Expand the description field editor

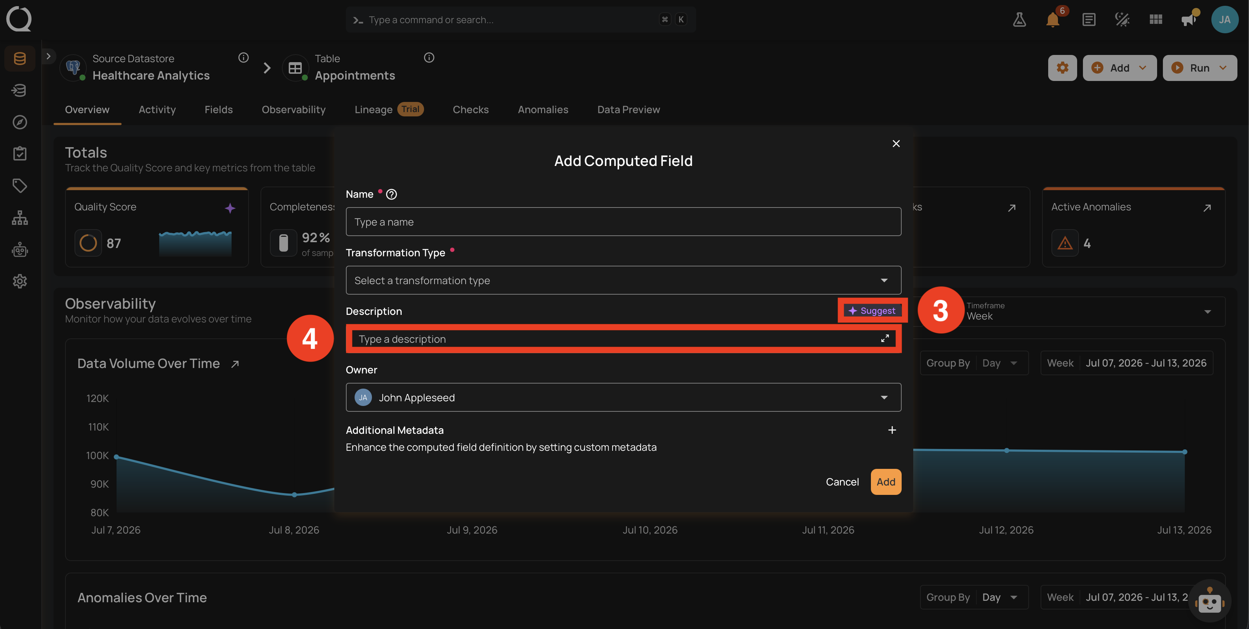(x=885, y=339)
